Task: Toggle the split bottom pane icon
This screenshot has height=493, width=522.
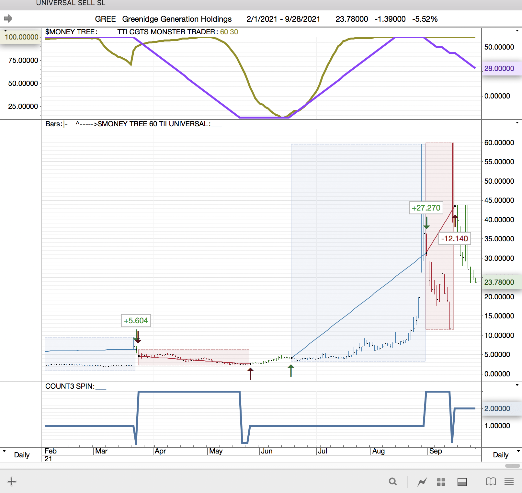Action: point(462,482)
